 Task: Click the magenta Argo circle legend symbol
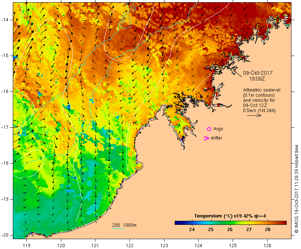click(x=209, y=129)
